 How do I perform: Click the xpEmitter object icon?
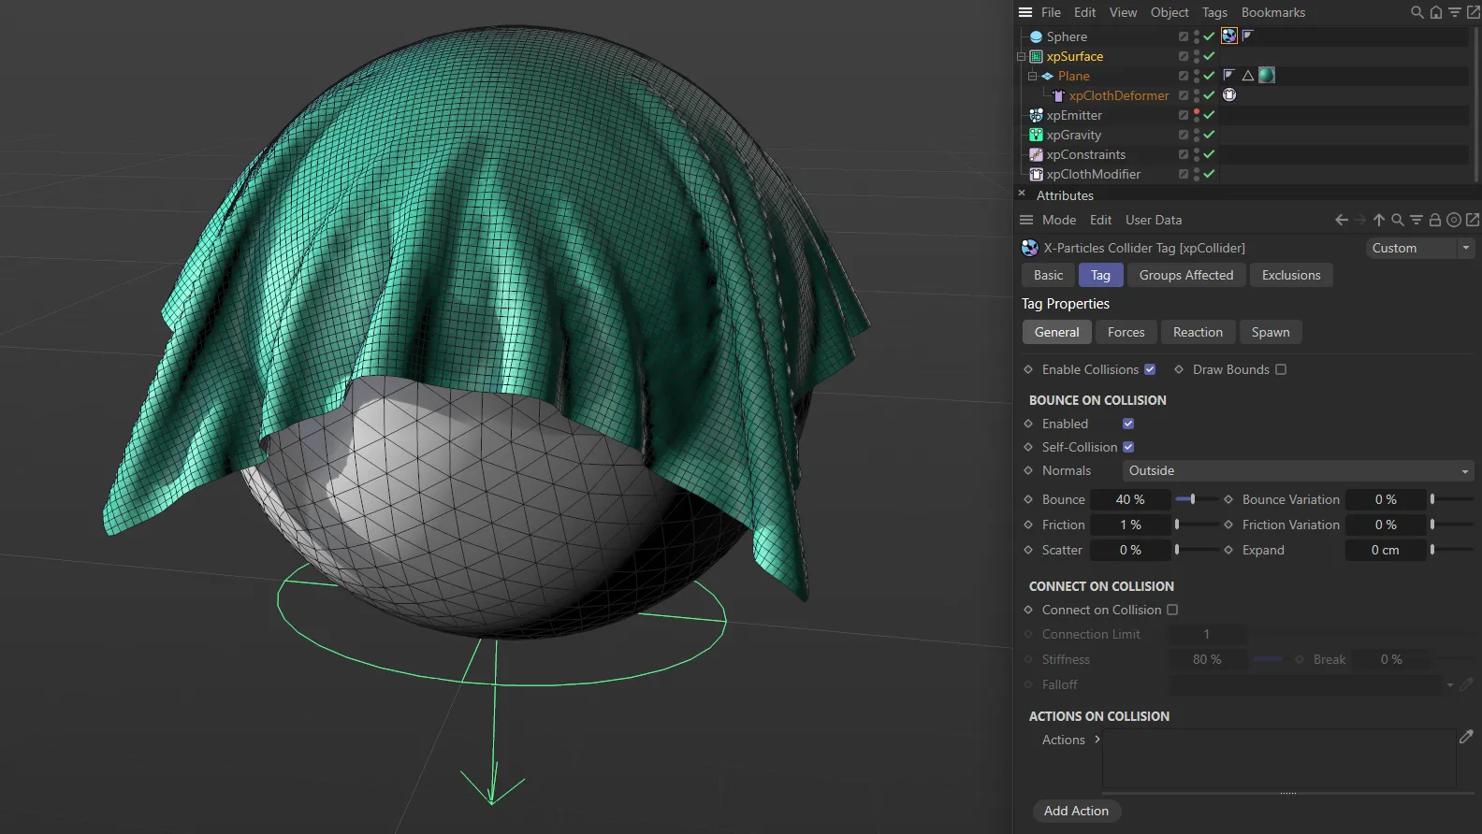coord(1036,115)
